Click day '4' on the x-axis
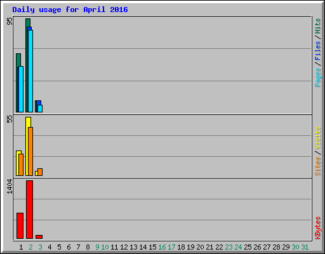The image size is (325, 254). click(50, 247)
